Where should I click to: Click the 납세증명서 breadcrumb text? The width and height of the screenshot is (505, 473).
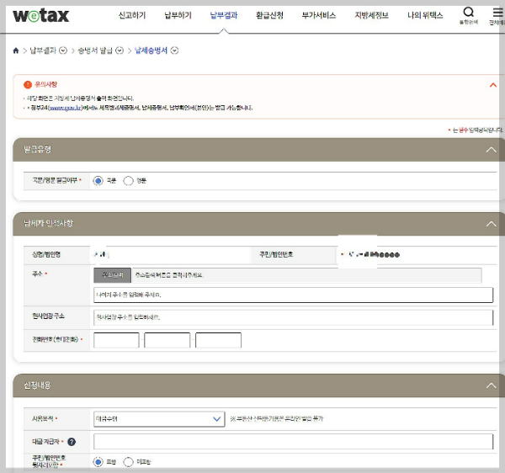click(151, 50)
